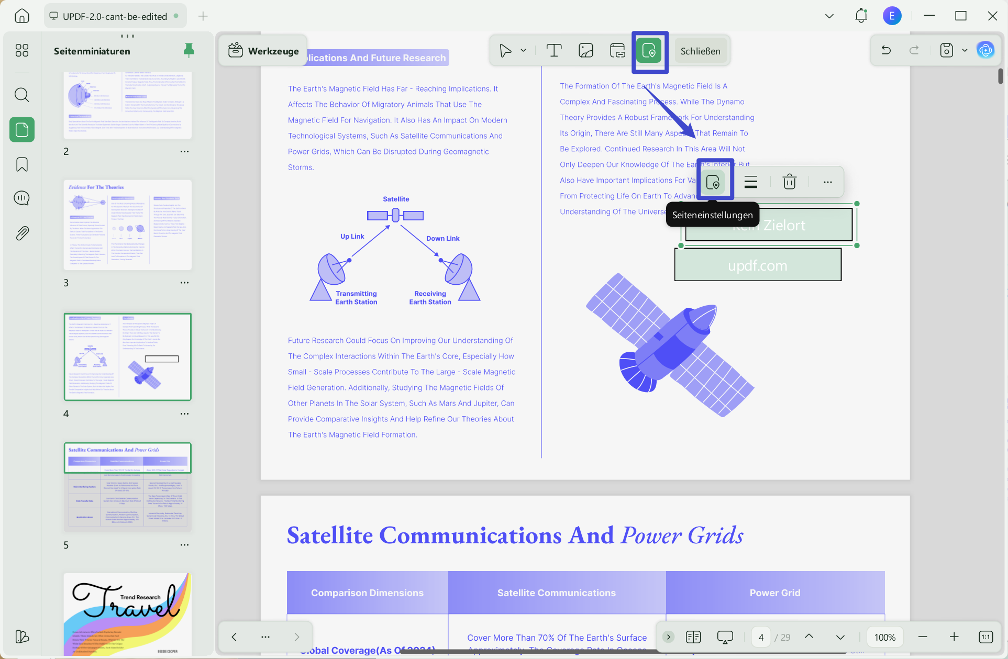Toggle the page thumbnails sidebar panel
This screenshot has height=659, width=1008.
pos(22,130)
